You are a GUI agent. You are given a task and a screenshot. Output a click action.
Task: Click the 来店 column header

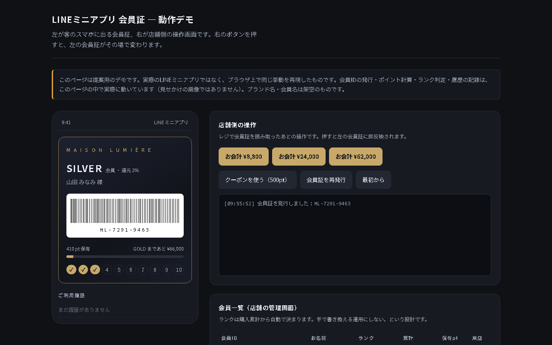point(477,338)
